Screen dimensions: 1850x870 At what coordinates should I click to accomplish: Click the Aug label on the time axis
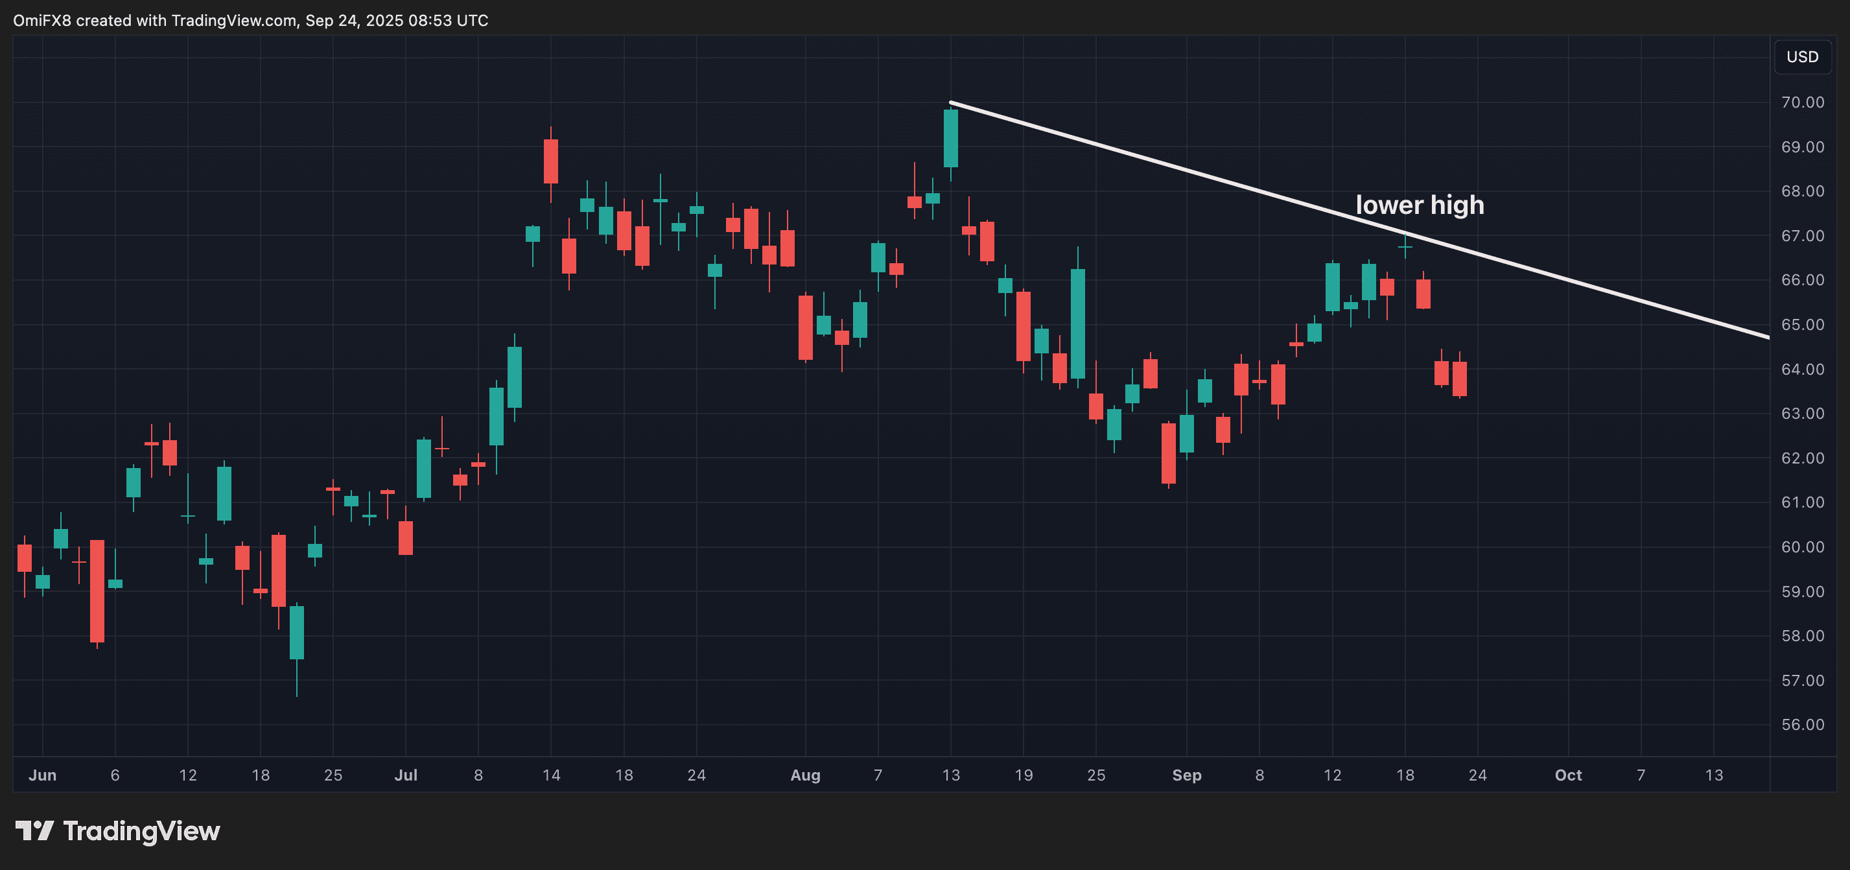coord(806,775)
